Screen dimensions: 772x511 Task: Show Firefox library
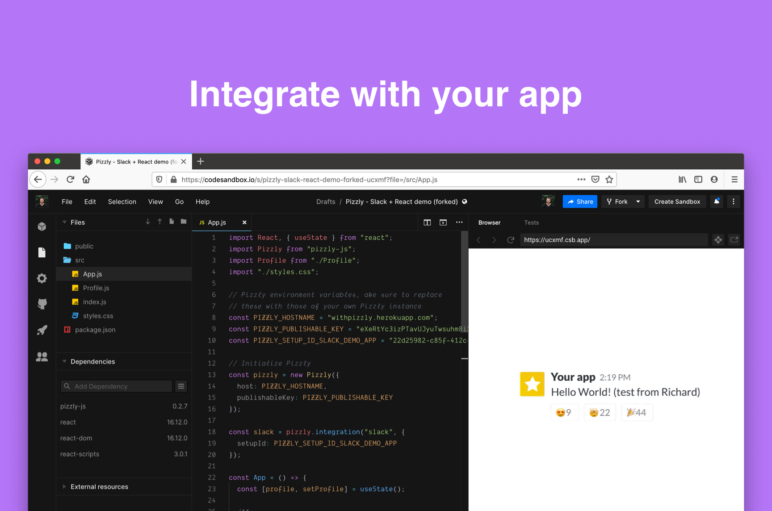682,180
